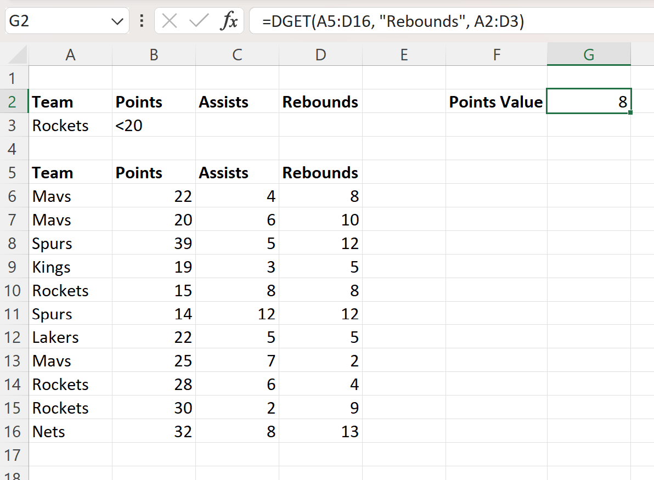Click the Select All corner triangle
This screenshot has width=654, height=480.
tap(18, 55)
